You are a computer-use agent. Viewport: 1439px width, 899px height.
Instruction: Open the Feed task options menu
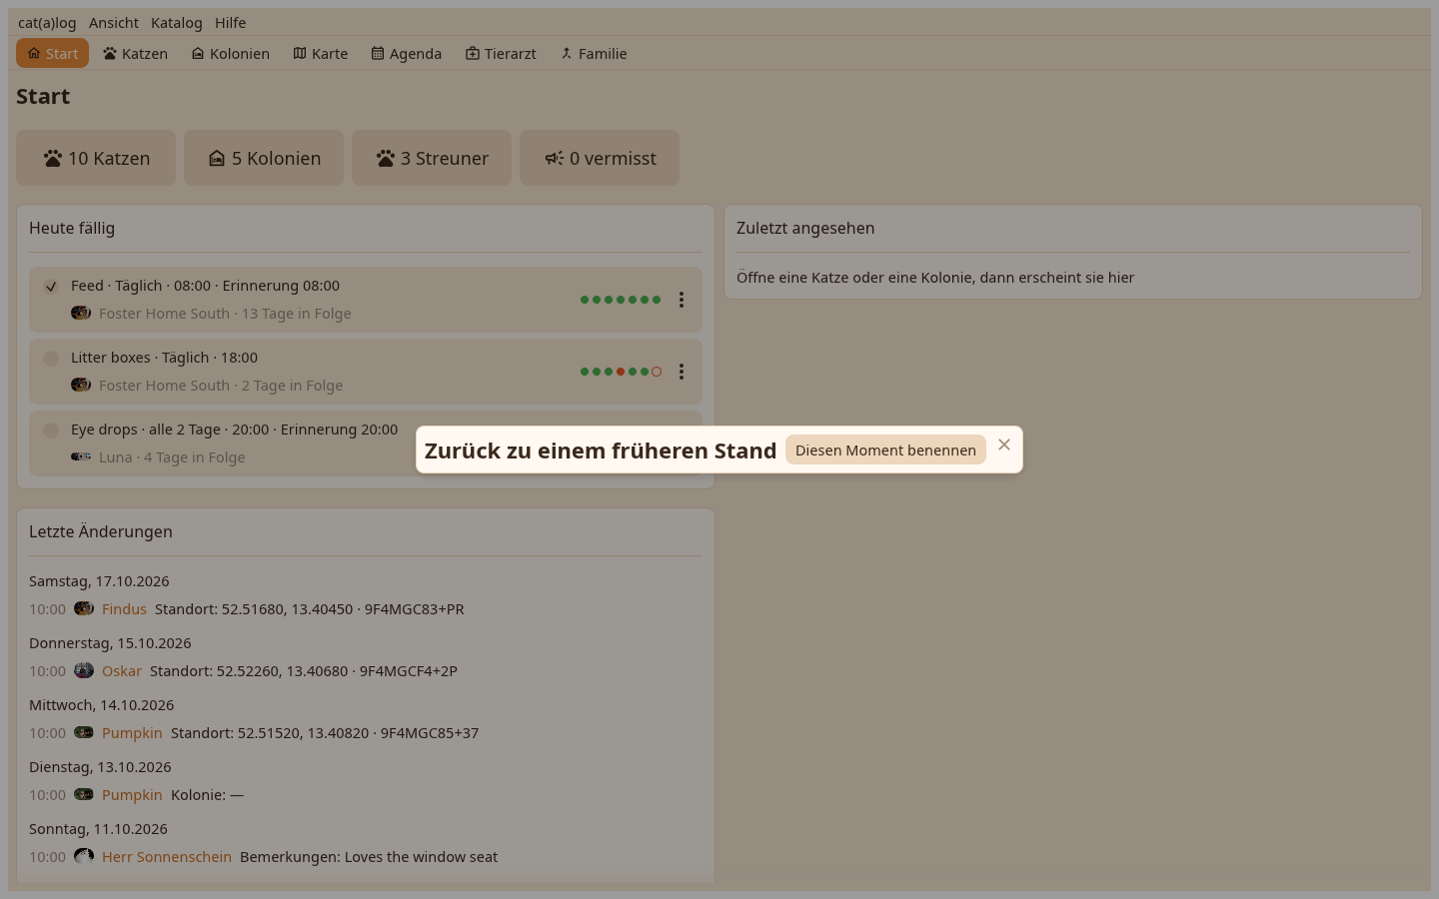(x=682, y=300)
